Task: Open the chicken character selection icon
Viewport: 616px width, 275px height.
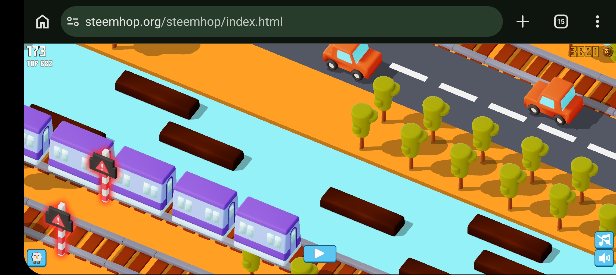Action: 37,258
